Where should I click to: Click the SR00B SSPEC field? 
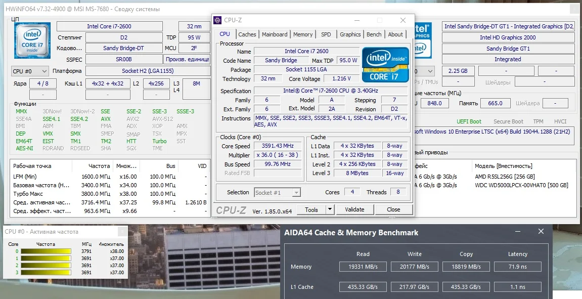pos(124,59)
